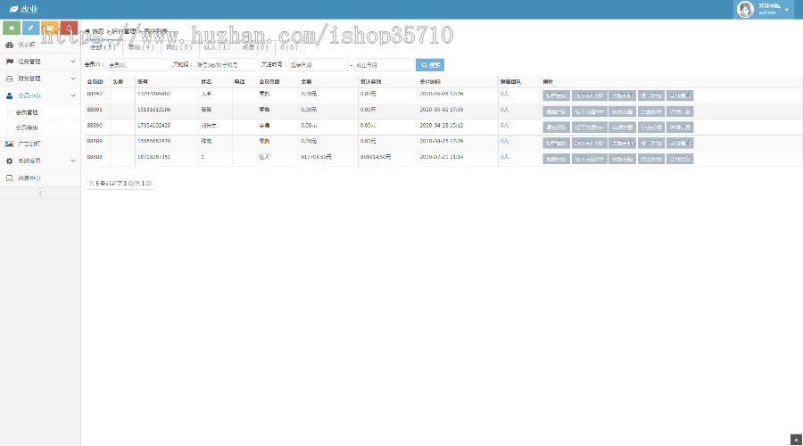Open the admin account dropdown arrow
This screenshot has width=803, height=446.
(x=787, y=10)
